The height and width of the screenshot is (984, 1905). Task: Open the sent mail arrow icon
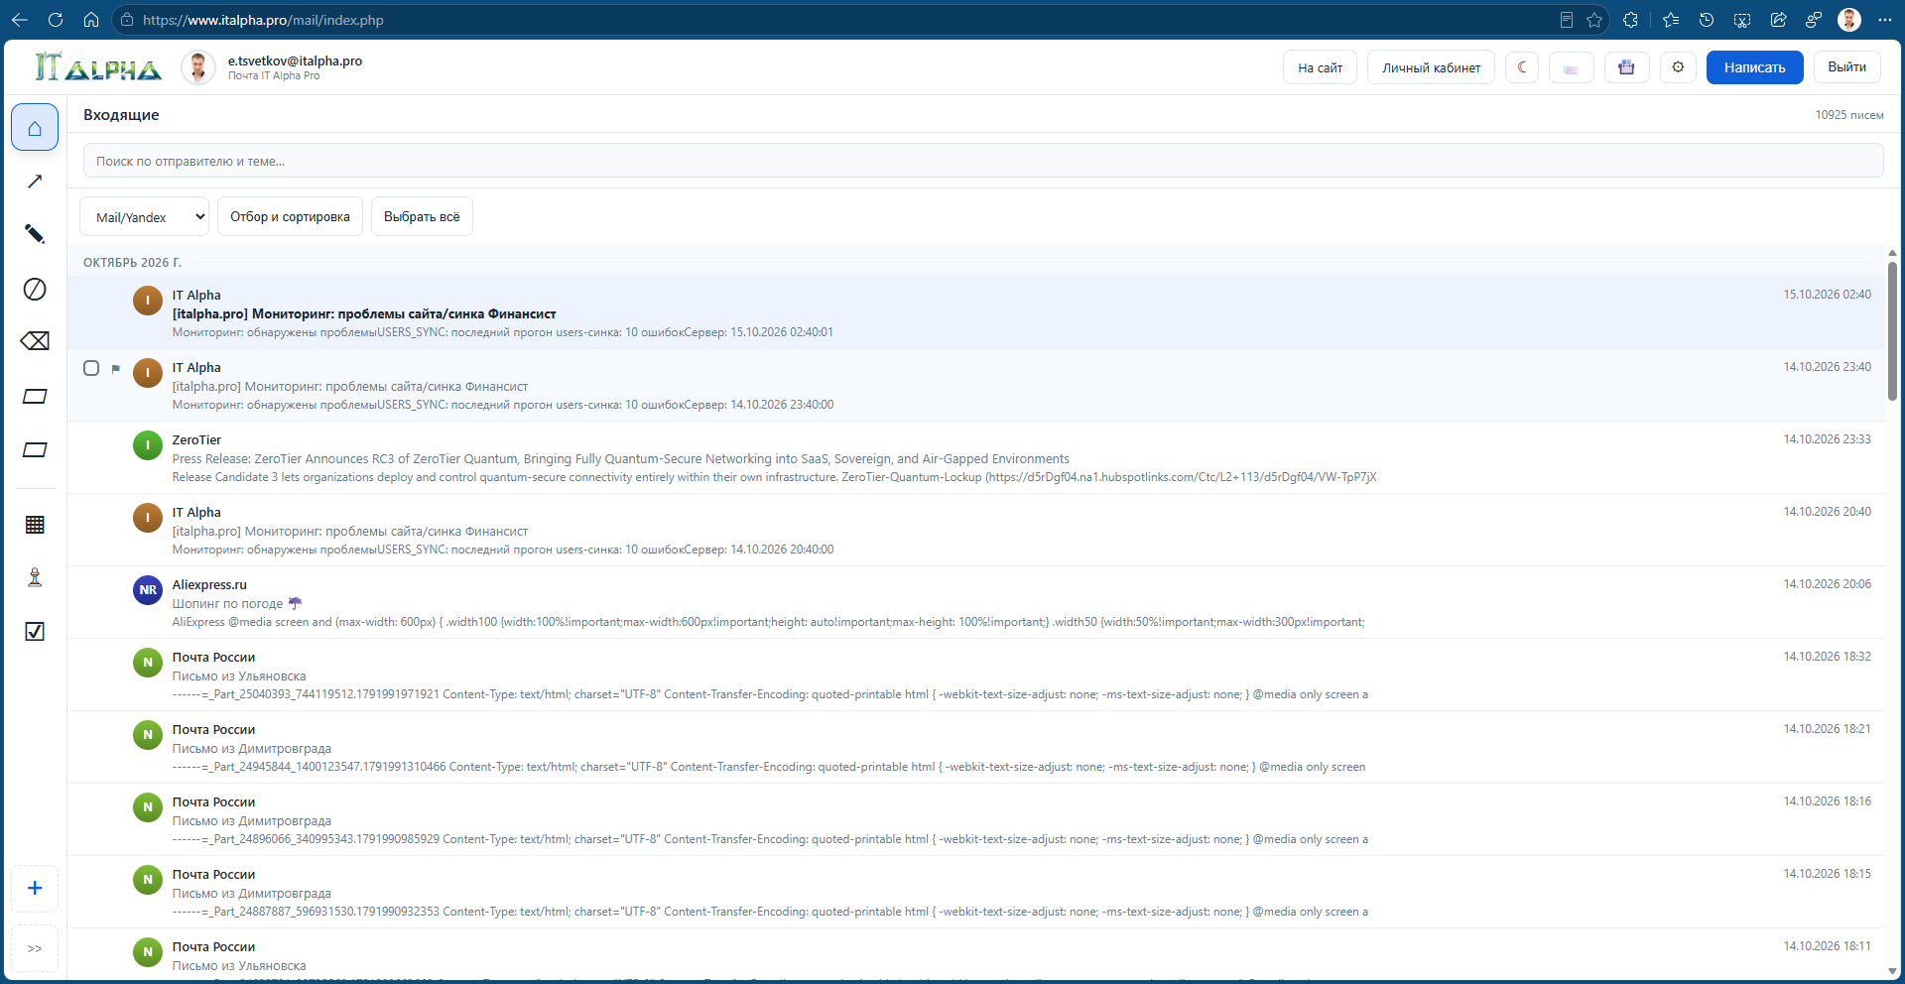click(35, 181)
